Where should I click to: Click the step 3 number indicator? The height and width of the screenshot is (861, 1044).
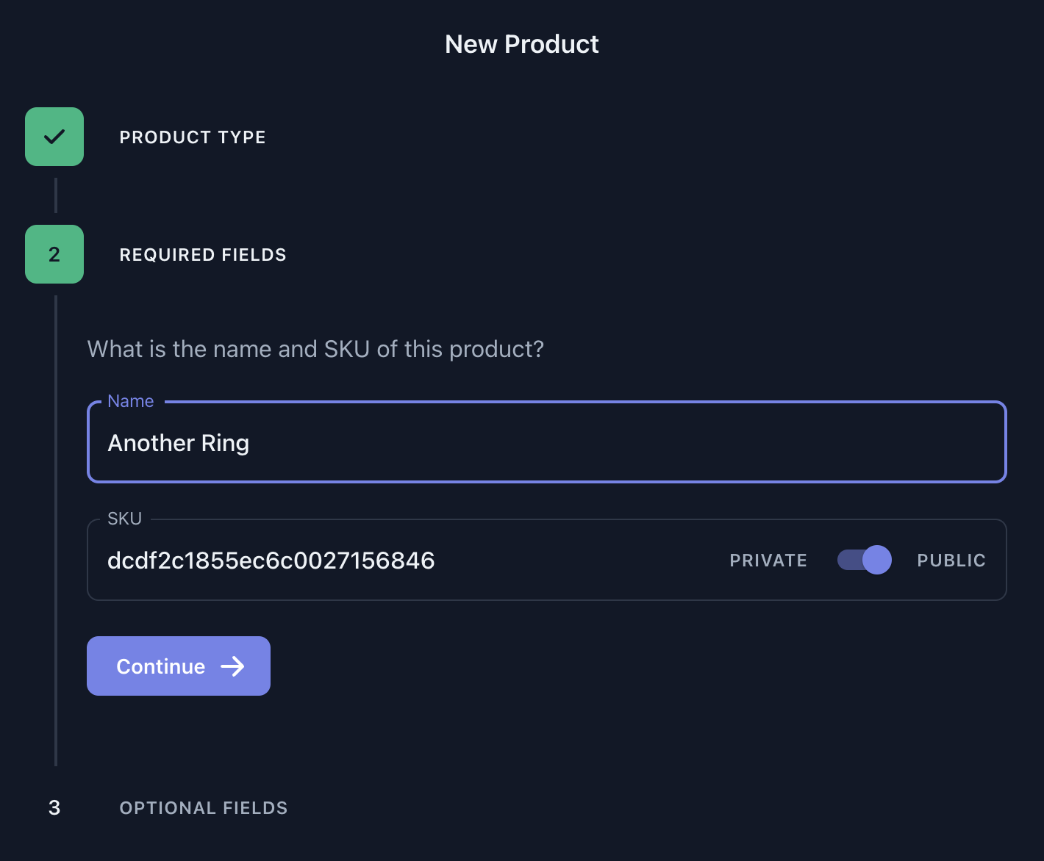point(54,807)
